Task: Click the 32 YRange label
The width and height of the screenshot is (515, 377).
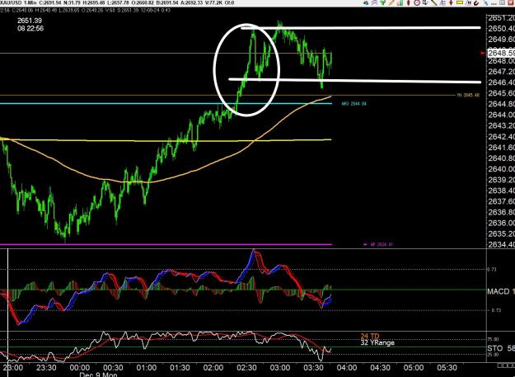Action: (377, 342)
